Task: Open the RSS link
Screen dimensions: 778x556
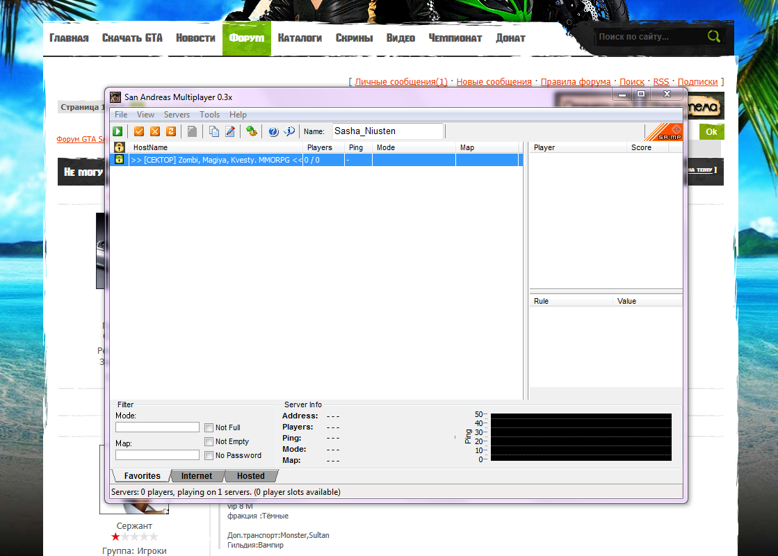Action: pos(661,82)
